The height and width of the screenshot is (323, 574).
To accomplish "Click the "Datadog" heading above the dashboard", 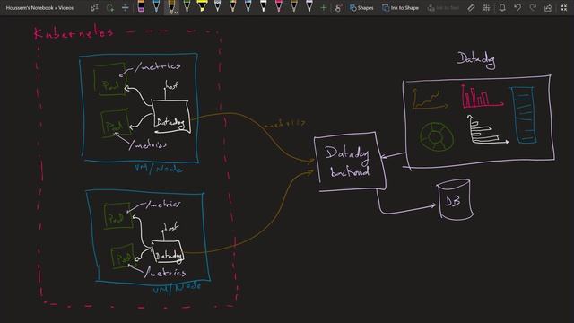I will point(476,60).
